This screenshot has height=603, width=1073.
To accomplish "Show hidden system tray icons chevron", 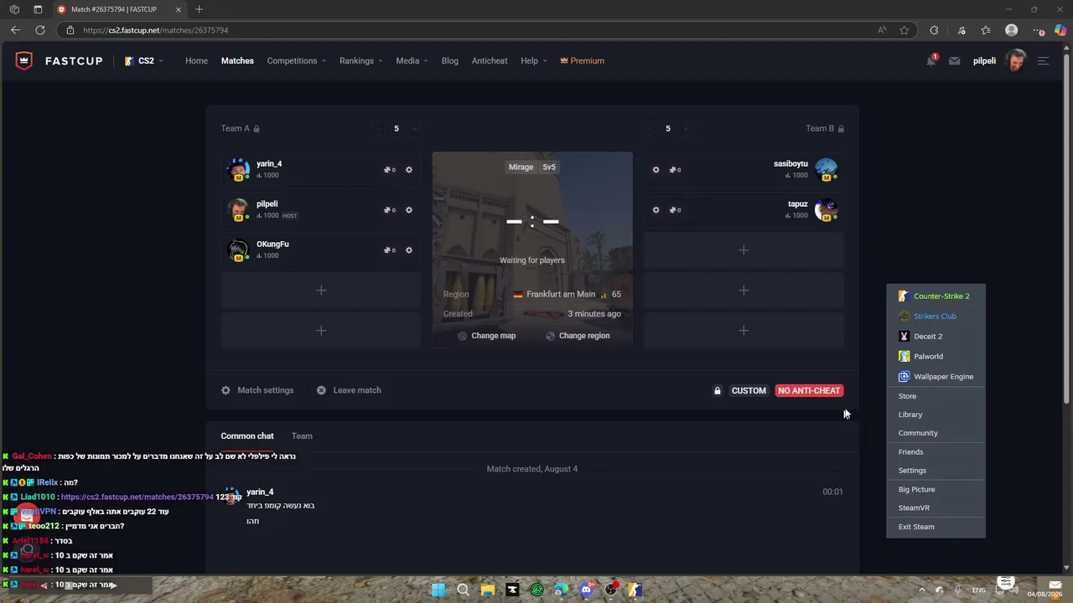I will (920, 590).
